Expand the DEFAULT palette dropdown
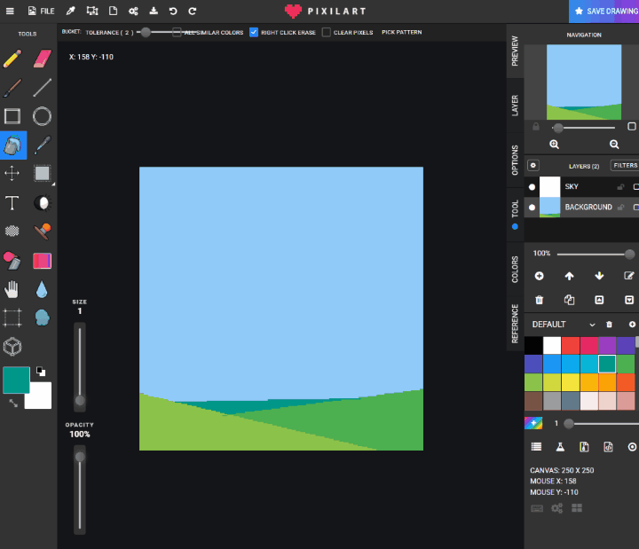This screenshot has width=639, height=549. (x=592, y=325)
